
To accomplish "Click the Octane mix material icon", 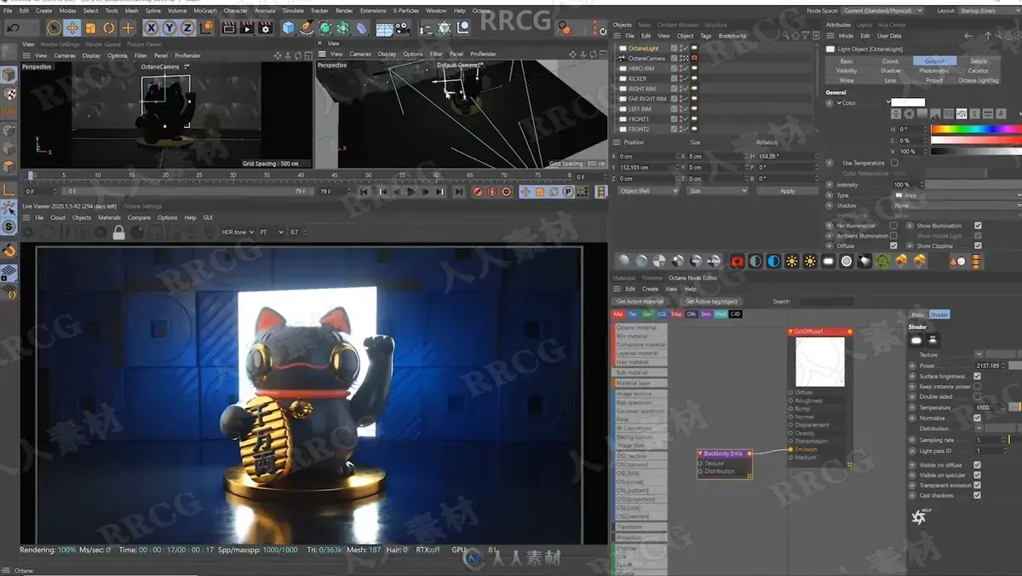I will 696,261.
